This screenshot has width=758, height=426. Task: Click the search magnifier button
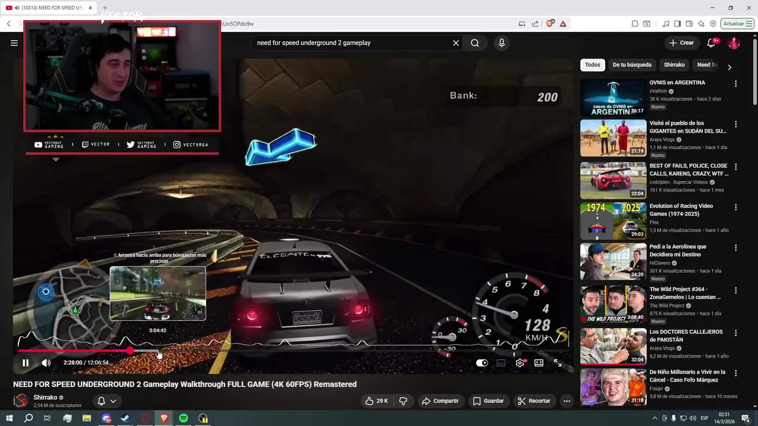475,43
